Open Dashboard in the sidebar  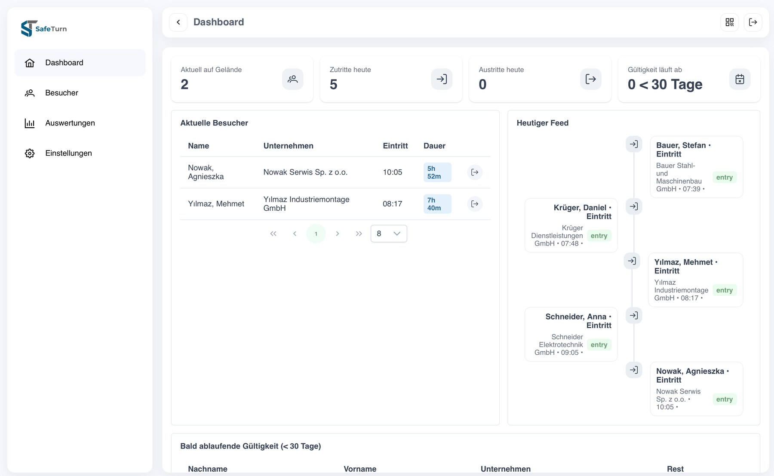click(80, 63)
